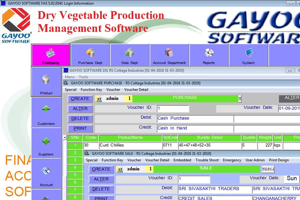Open the Print Design menu
This screenshot has width=300, height=200.
click(279, 160)
